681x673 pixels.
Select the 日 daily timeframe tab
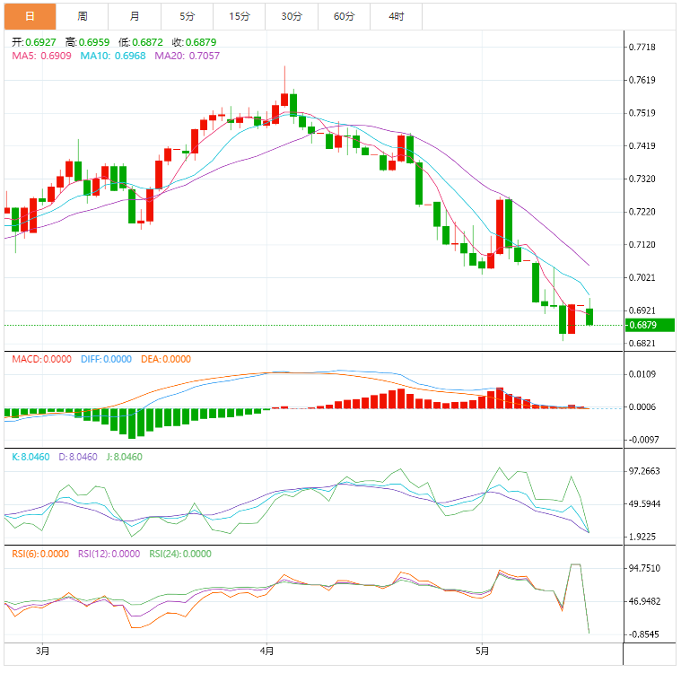point(30,16)
